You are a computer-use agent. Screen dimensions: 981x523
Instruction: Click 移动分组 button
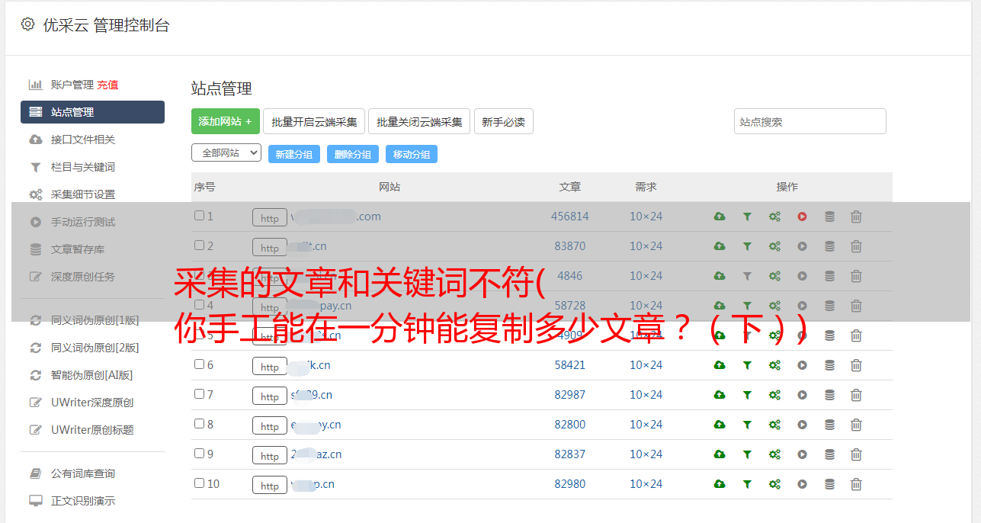click(412, 154)
